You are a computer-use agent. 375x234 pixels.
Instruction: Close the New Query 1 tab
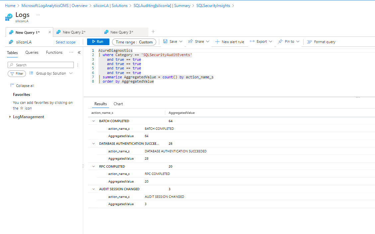pos(50,32)
